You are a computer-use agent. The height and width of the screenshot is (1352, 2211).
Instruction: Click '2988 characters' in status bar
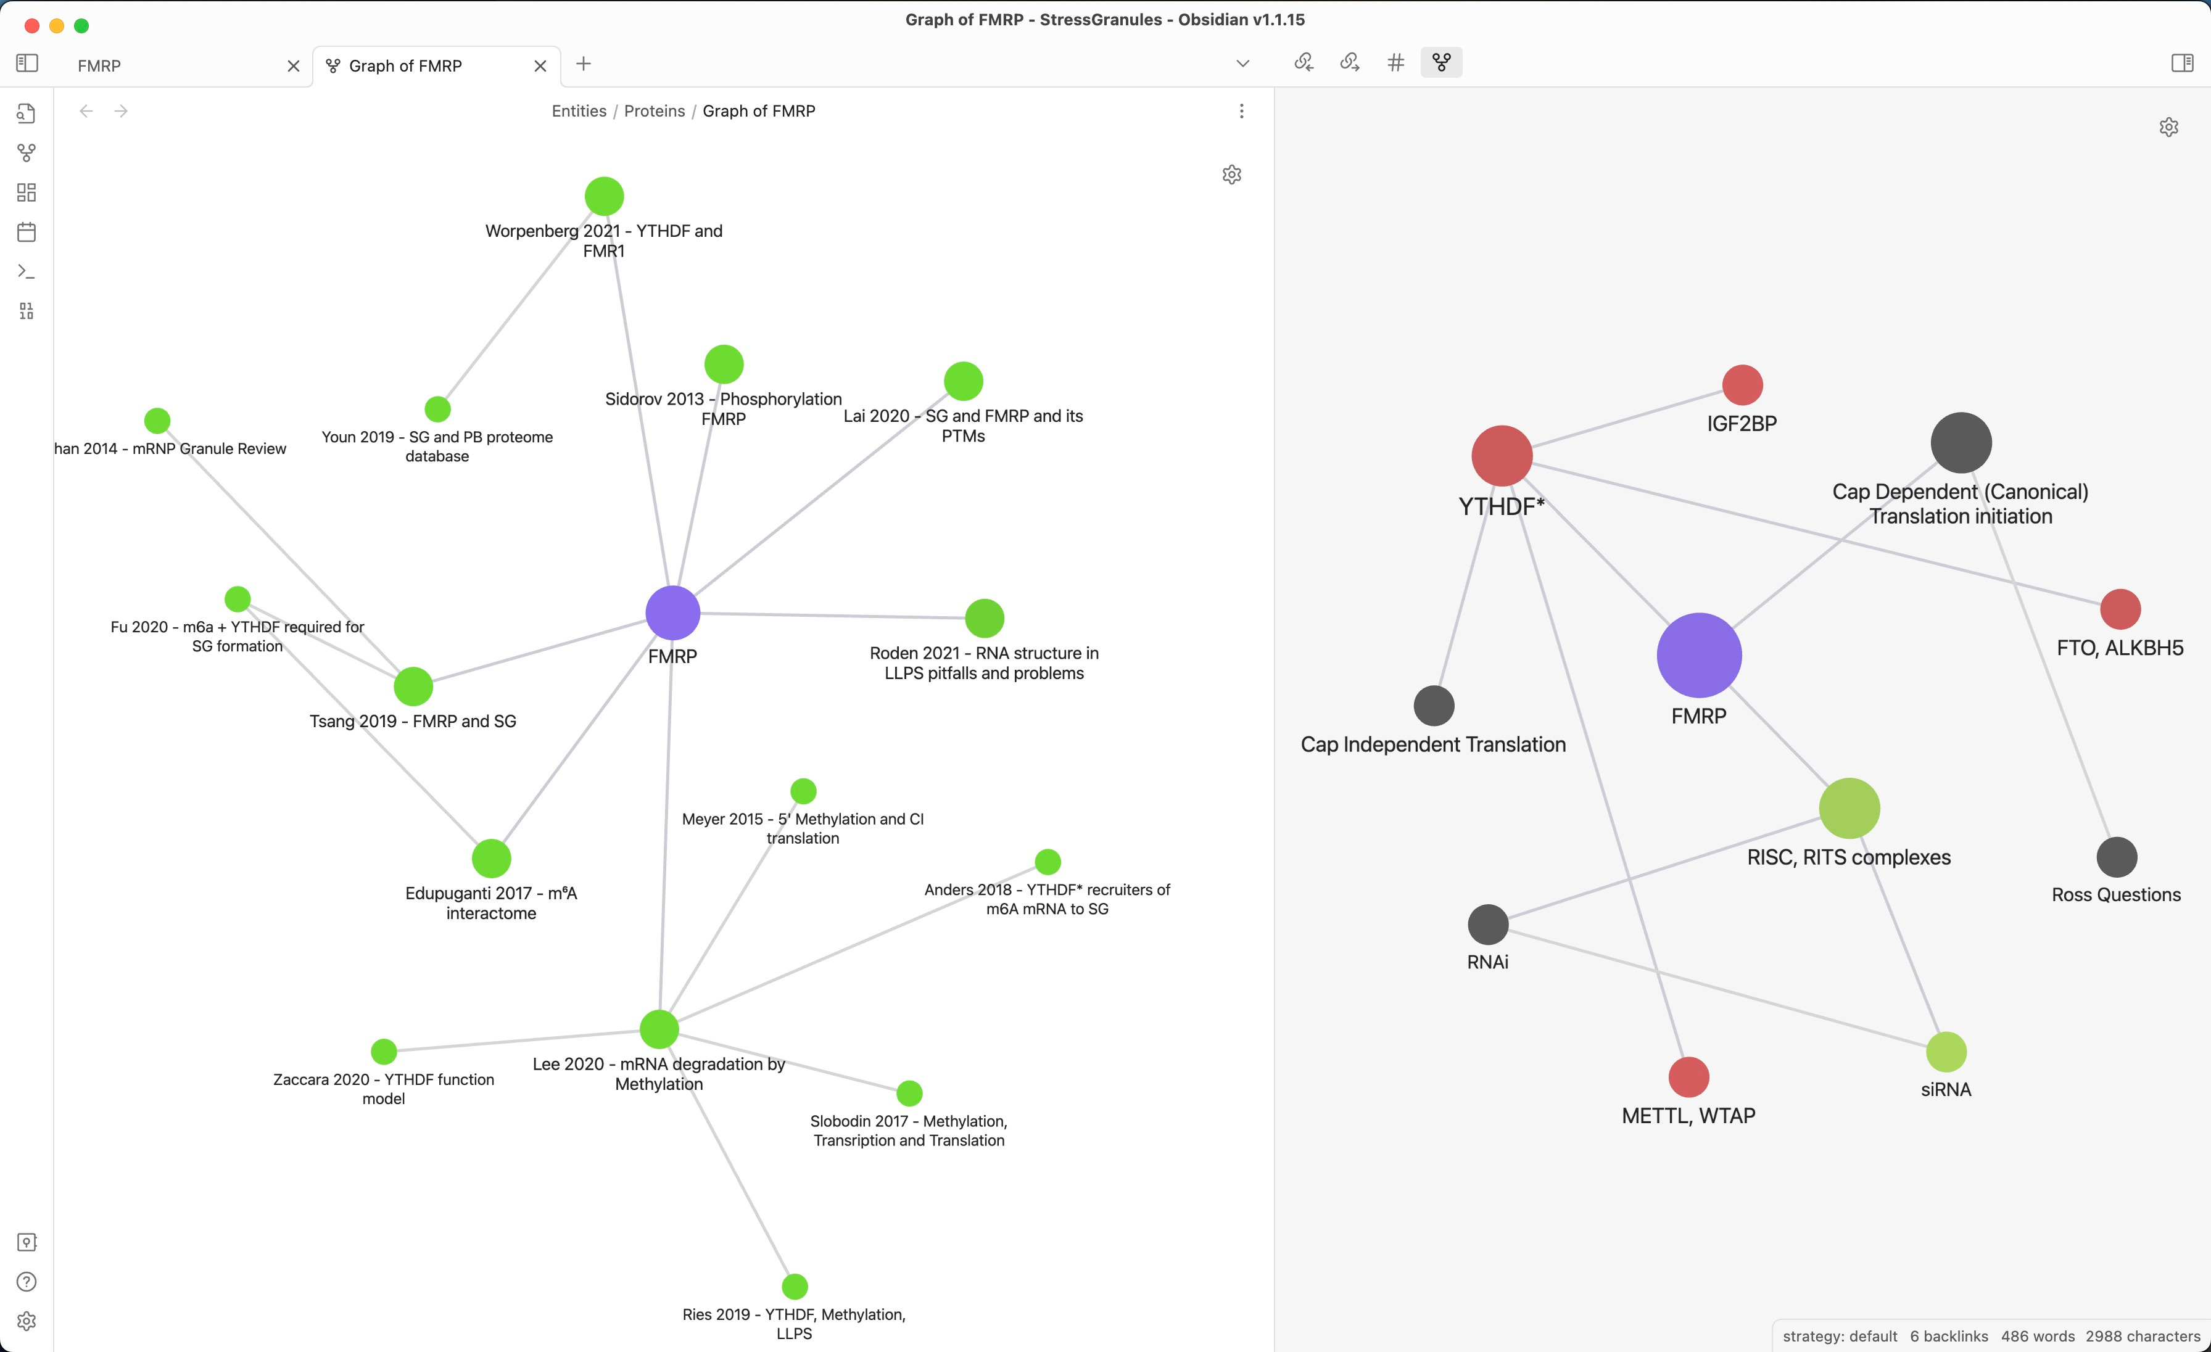click(2143, 1336)
